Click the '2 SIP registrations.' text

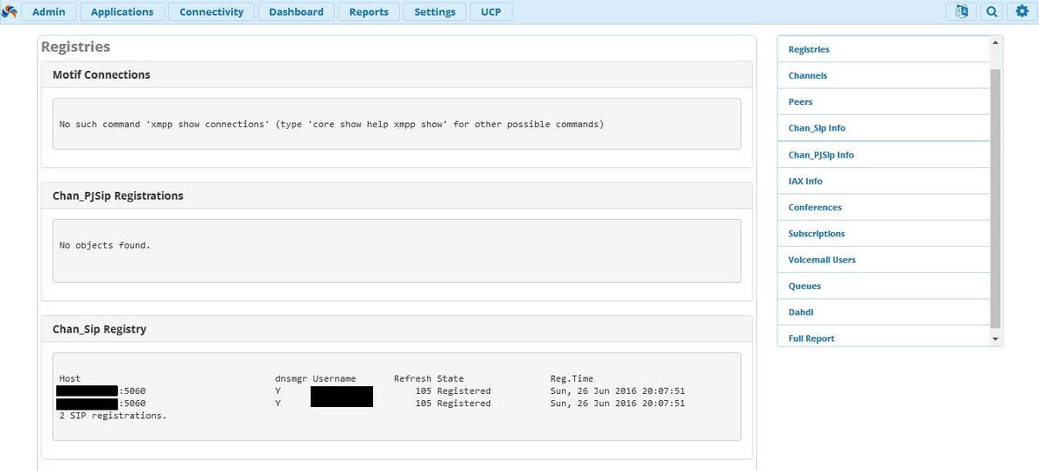point(113,416)
